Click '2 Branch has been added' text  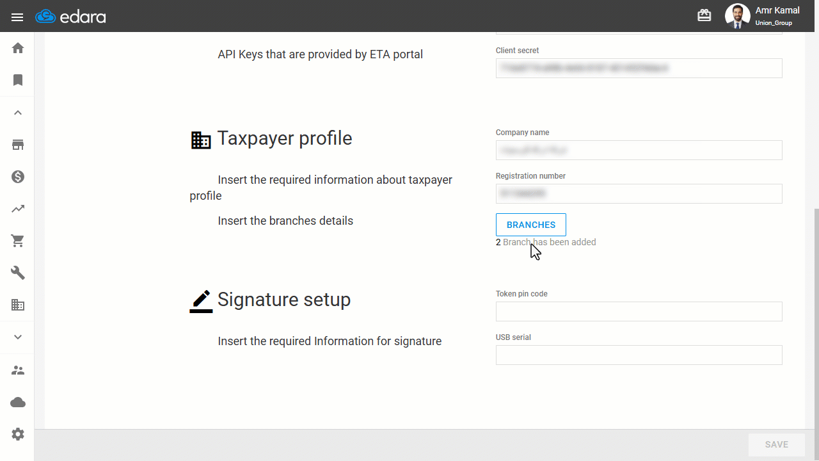[546, 242]
